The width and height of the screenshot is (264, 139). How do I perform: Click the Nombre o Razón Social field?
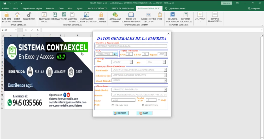point(131,46)
